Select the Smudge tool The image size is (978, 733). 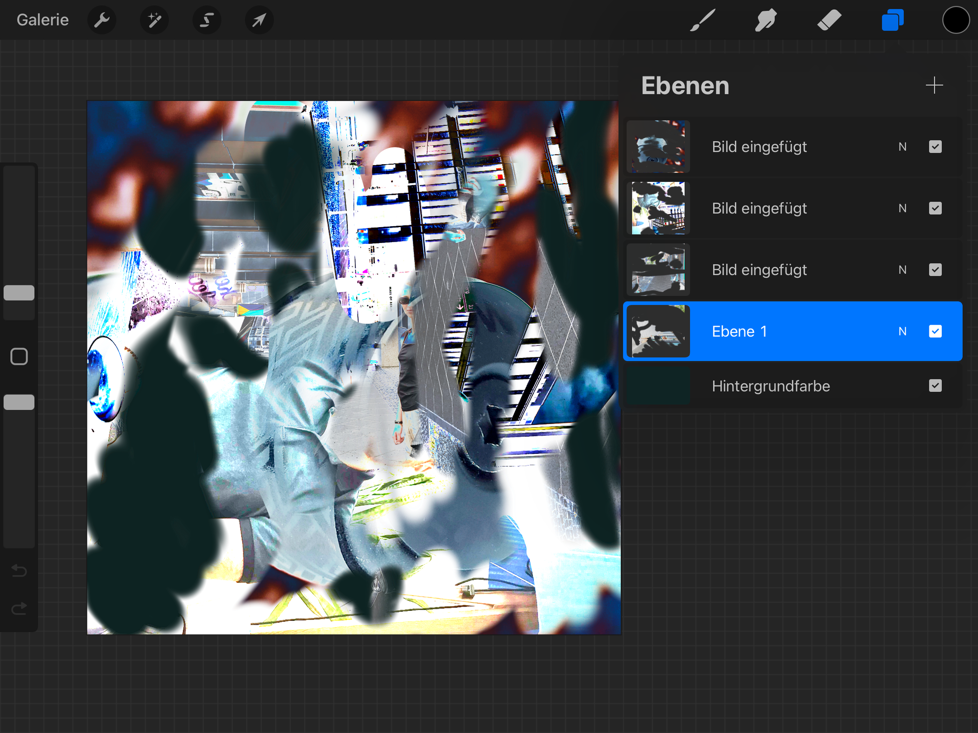pyautogui.click(x=765, y=20)
